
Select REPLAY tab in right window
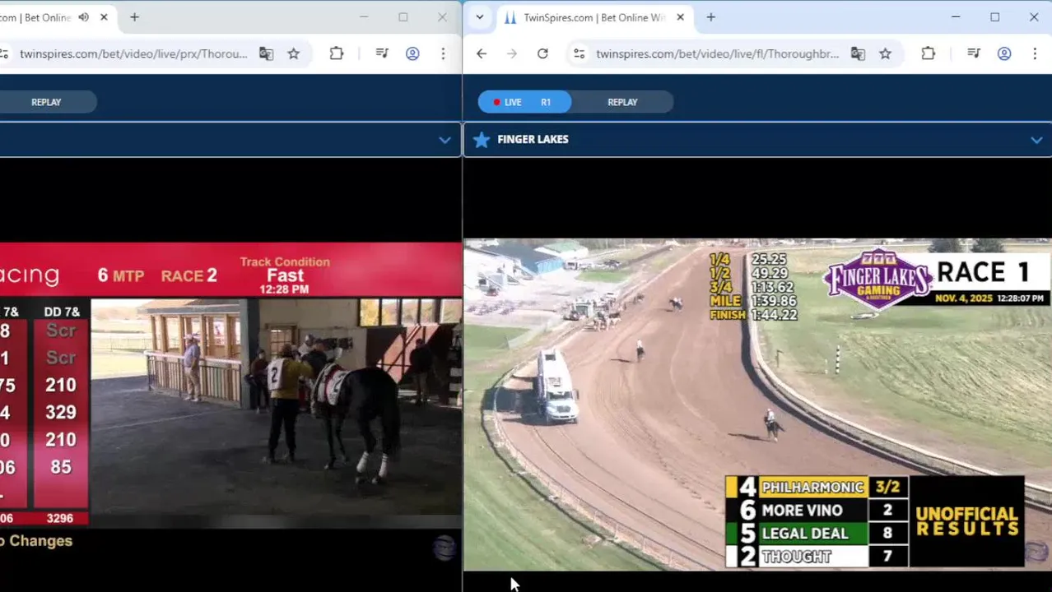point(622,102)
